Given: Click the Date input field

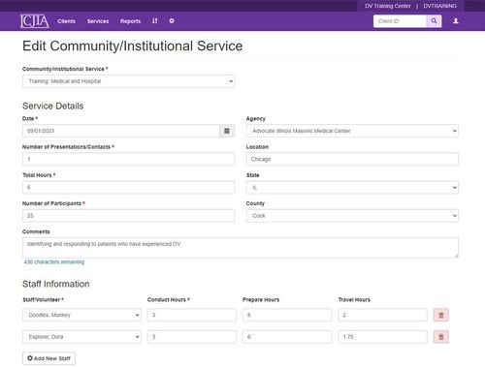Looking at the screenshot, I should 121,131.
